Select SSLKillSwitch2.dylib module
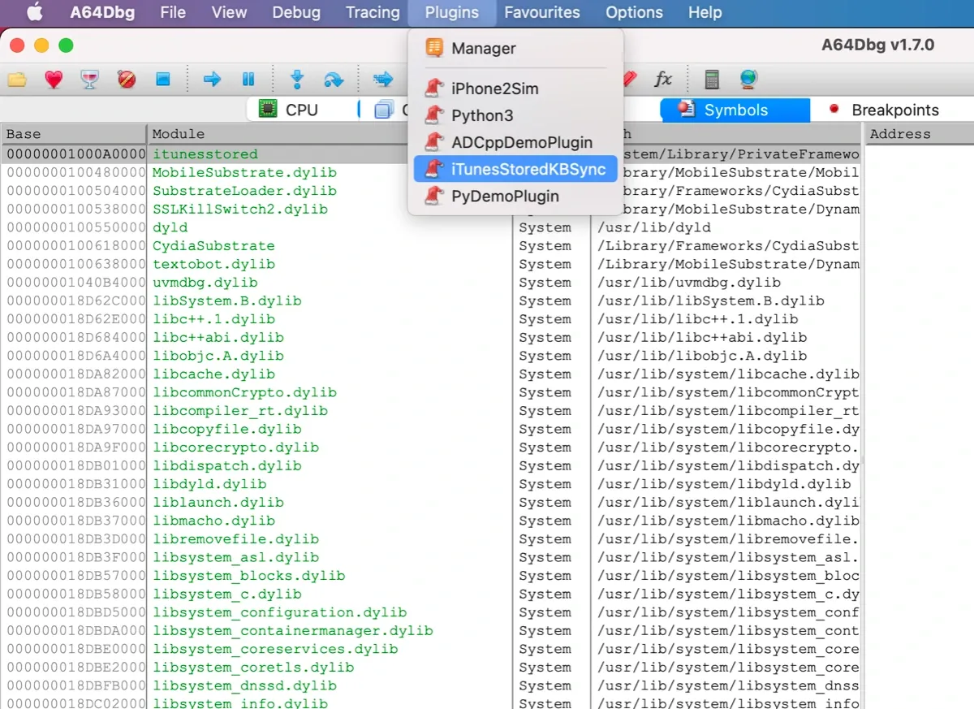 [240, 209]
